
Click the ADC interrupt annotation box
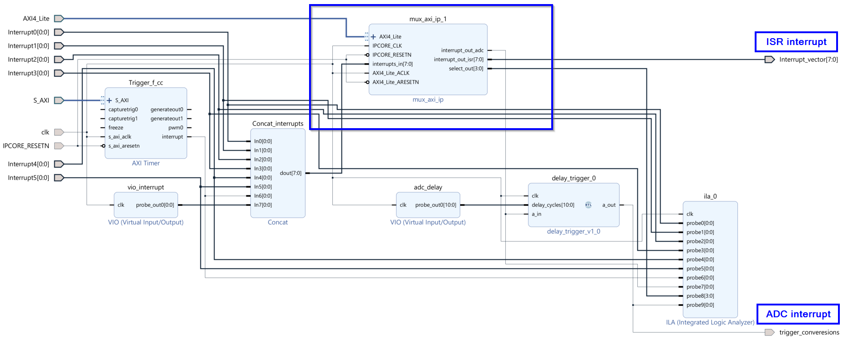tap(797, 314)
